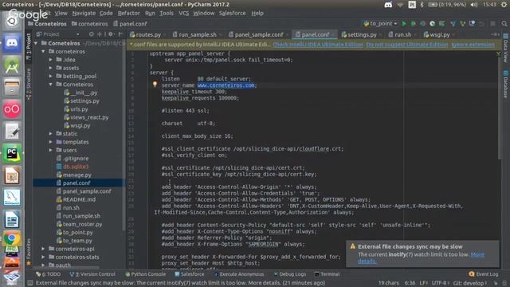Click the lightbulb intention icon in editor
Viewport: 510px width, 287px height.
coord(155,85)
